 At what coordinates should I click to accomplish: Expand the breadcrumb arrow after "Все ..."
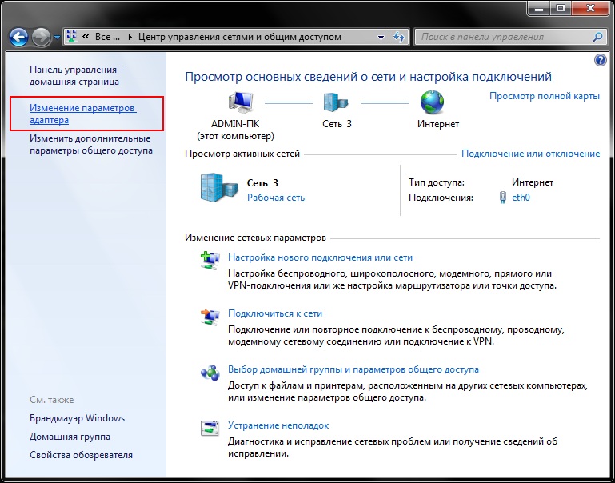pyautogui.click(x=130, y=37)
